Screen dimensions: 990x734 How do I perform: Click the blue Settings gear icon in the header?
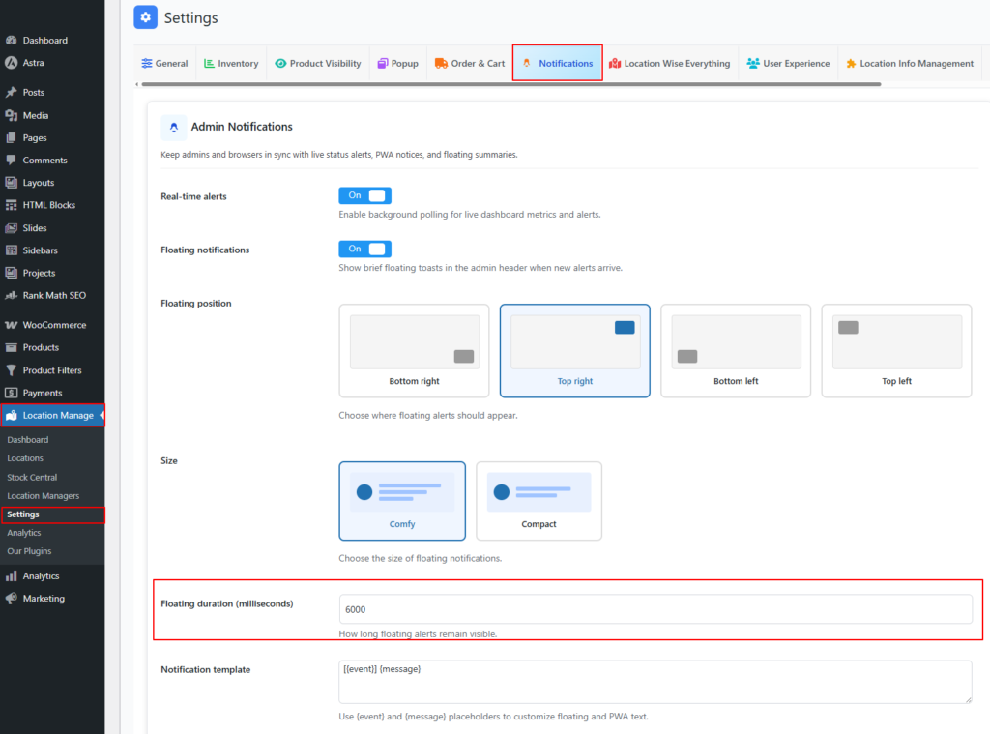pos(145,17)
